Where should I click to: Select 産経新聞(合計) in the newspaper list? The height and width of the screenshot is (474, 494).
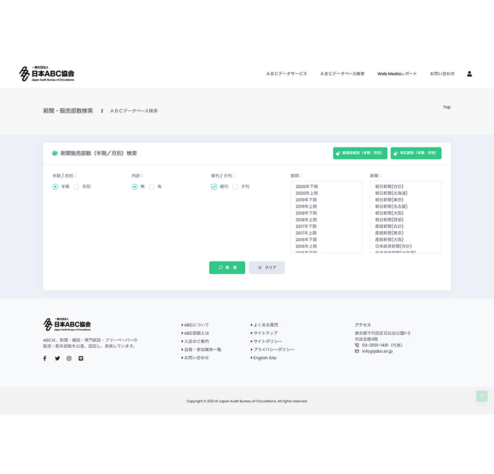click(406, 226)
